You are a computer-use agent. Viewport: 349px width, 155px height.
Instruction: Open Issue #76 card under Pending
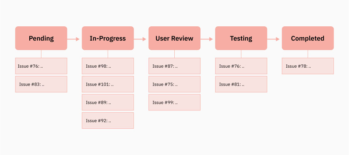(41, 66)
